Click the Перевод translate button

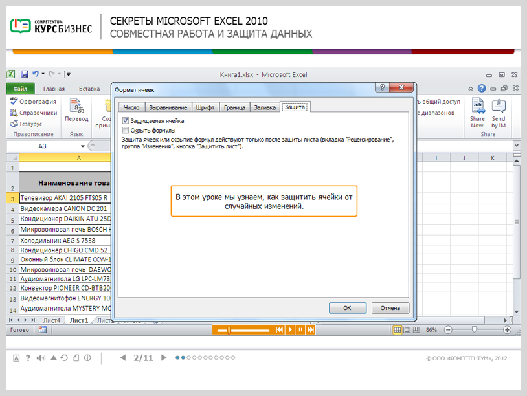pyautogui.click(x=76, y=110)
